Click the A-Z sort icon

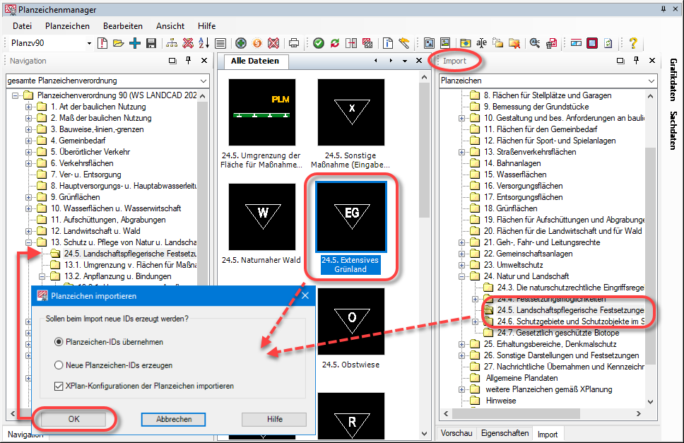click(204, 43)
